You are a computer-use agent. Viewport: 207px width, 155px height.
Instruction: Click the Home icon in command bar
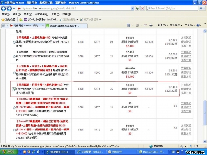pos(129,25)
